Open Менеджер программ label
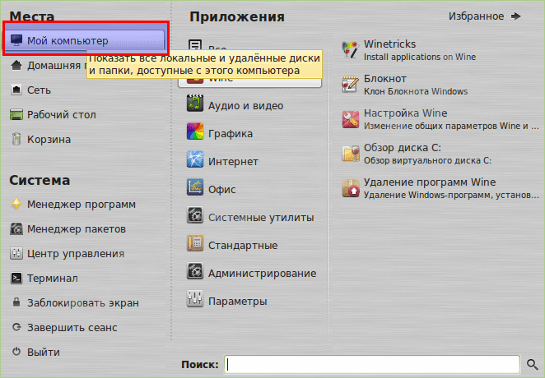The width and height of the screenshot is (545, 378). (82, 205)
